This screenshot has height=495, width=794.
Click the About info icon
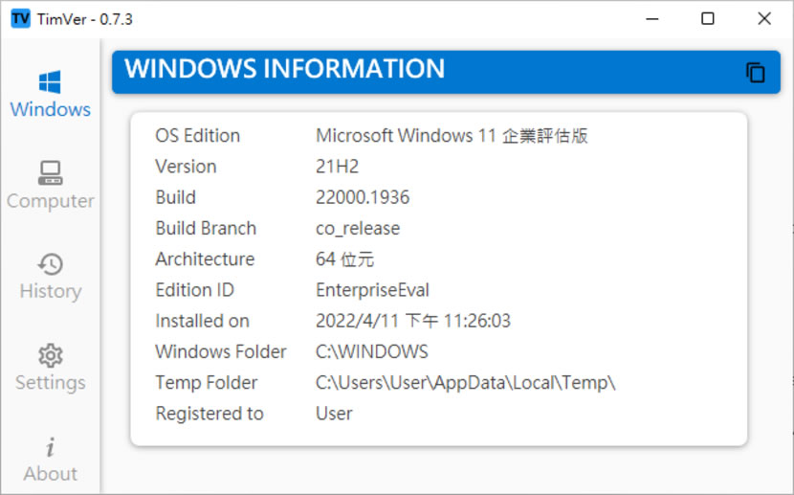pyautogui.click(x=50, y=447)
